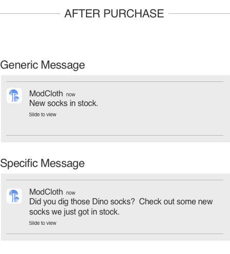230x254 pixels.
Task: Click the 'now' timestamp in generic notification
Action: coord(71,95)
